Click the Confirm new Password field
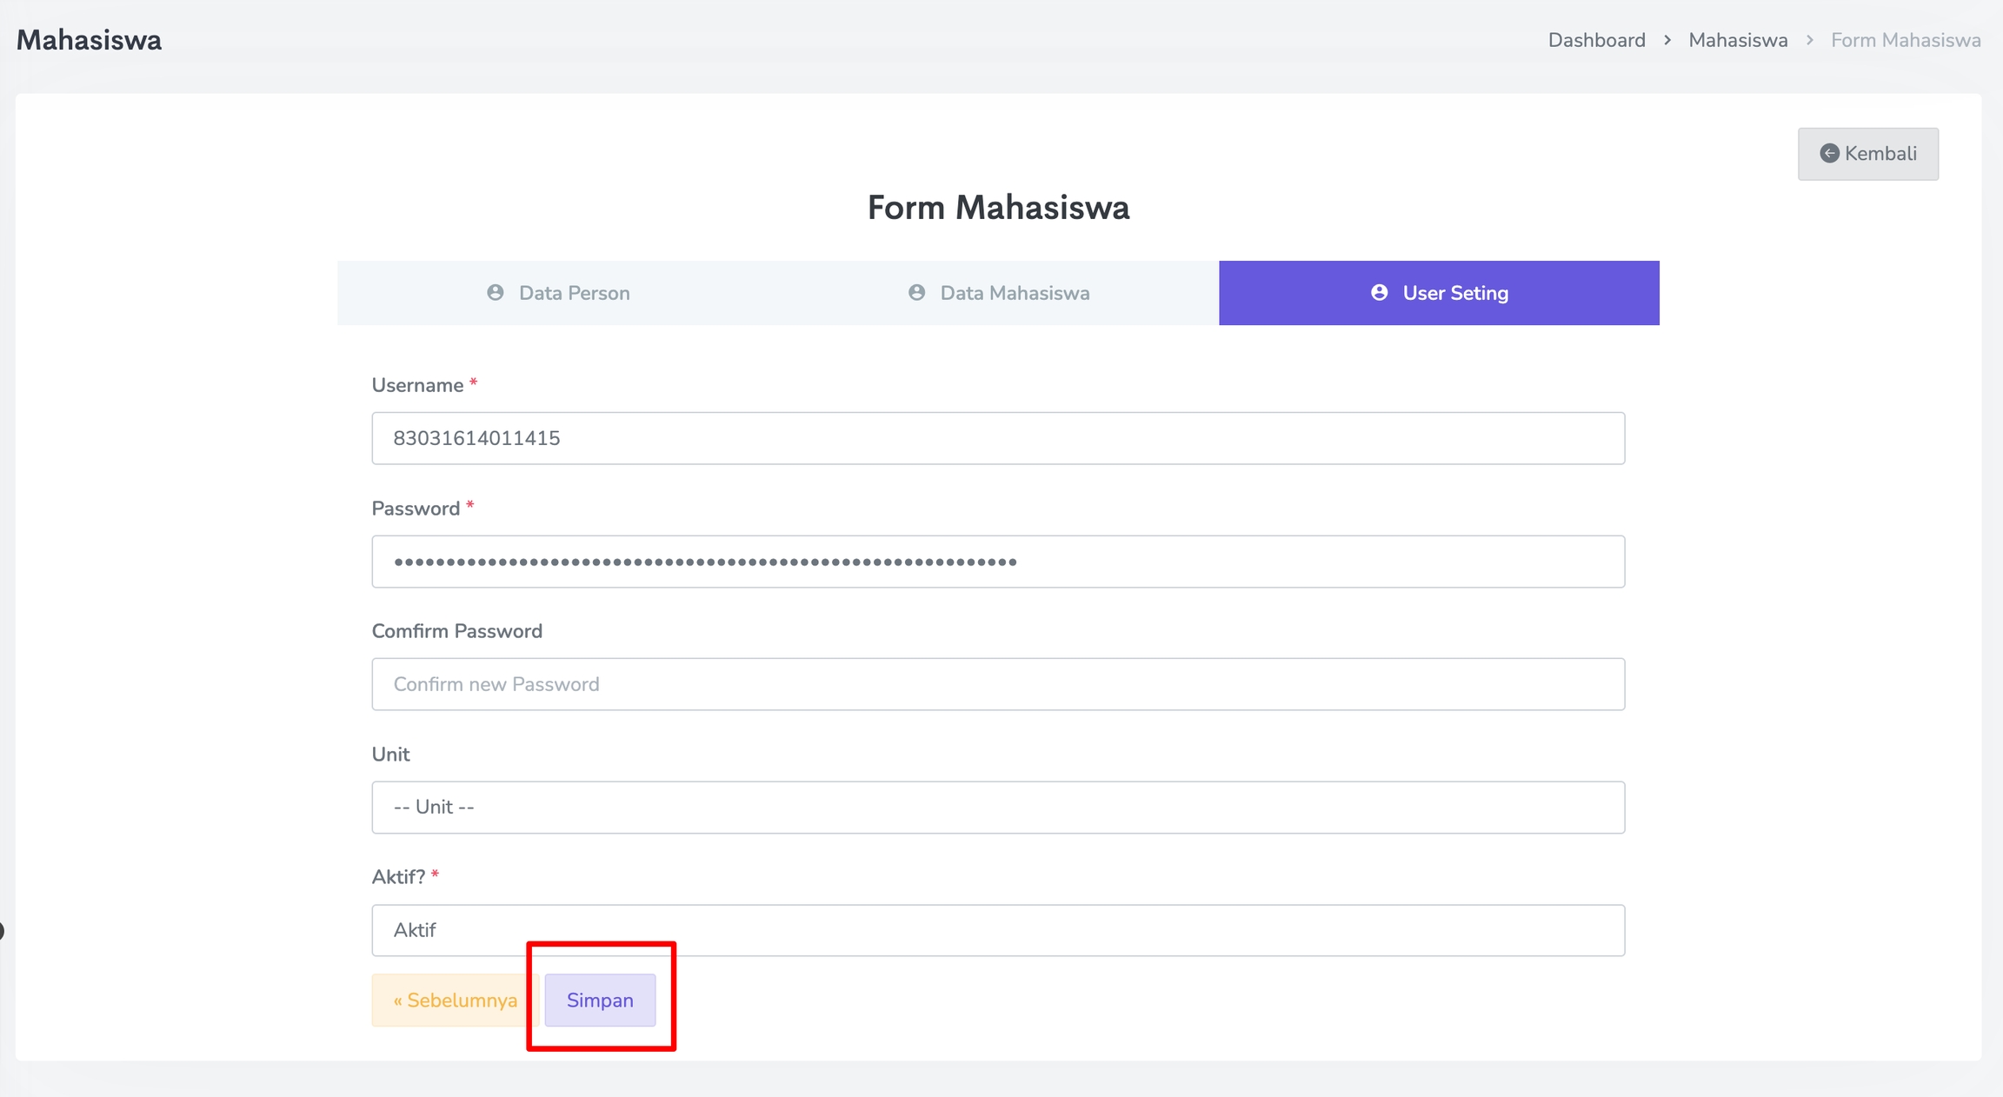Image resolution: width=2003 pixels, height=1097 pixels. (998, 684)
